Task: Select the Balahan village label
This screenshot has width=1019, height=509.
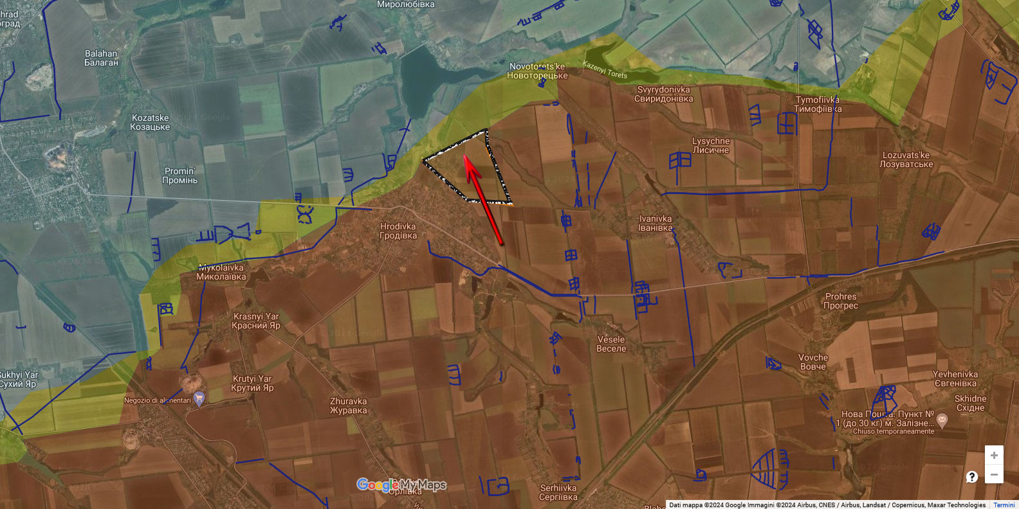Action: [101, 58]
